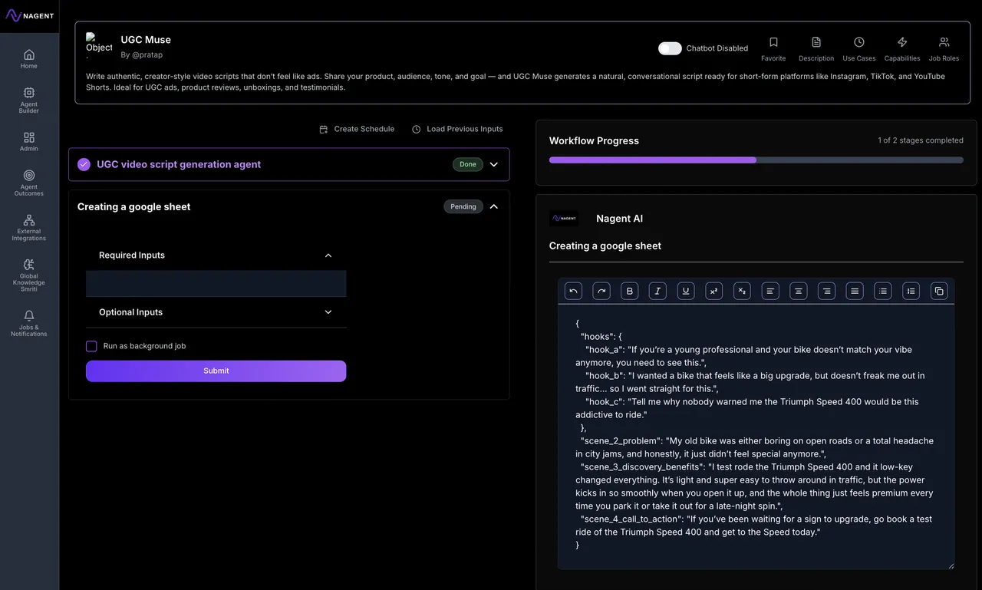Click the Nagent logo beside Nagent AI
The height and width of the screenshot is (590, 982).
[564, 219]
